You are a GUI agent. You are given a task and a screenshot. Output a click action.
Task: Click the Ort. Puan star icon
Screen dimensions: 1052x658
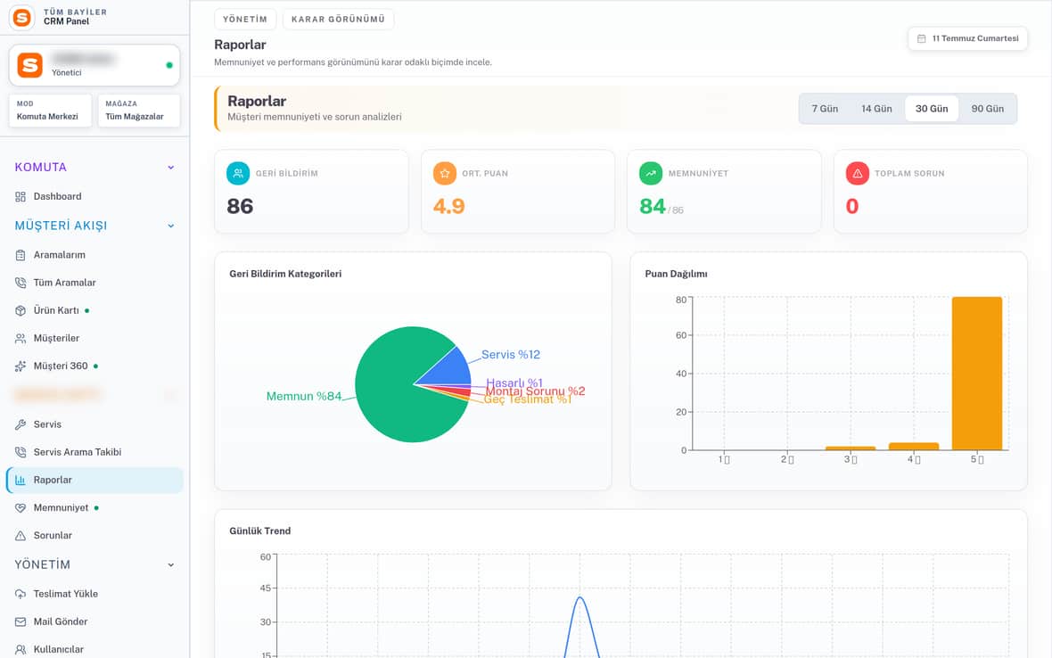click(444, 173)
